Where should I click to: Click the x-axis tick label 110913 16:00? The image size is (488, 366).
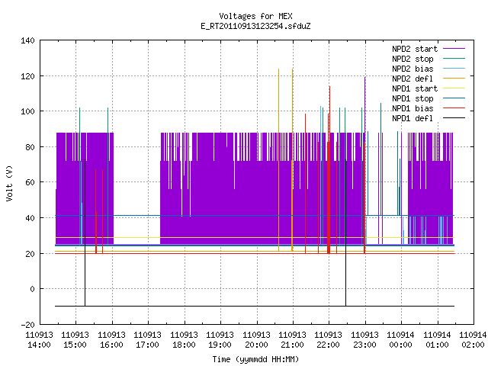(111, 340)
